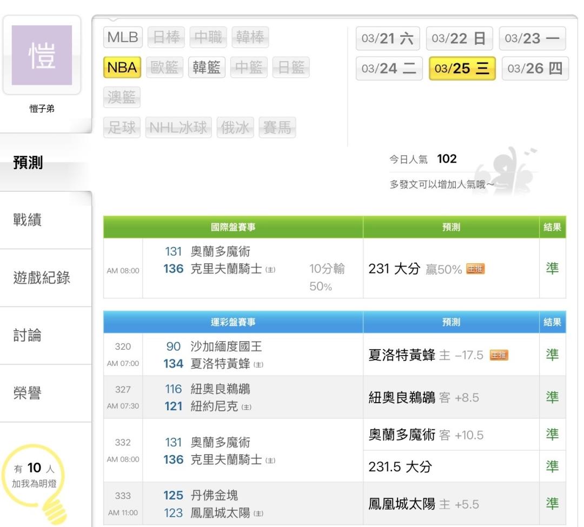Click 克里夫蘭騎士 in the 國際盤 match
The image size is (584, 527).
click(227, 269)
